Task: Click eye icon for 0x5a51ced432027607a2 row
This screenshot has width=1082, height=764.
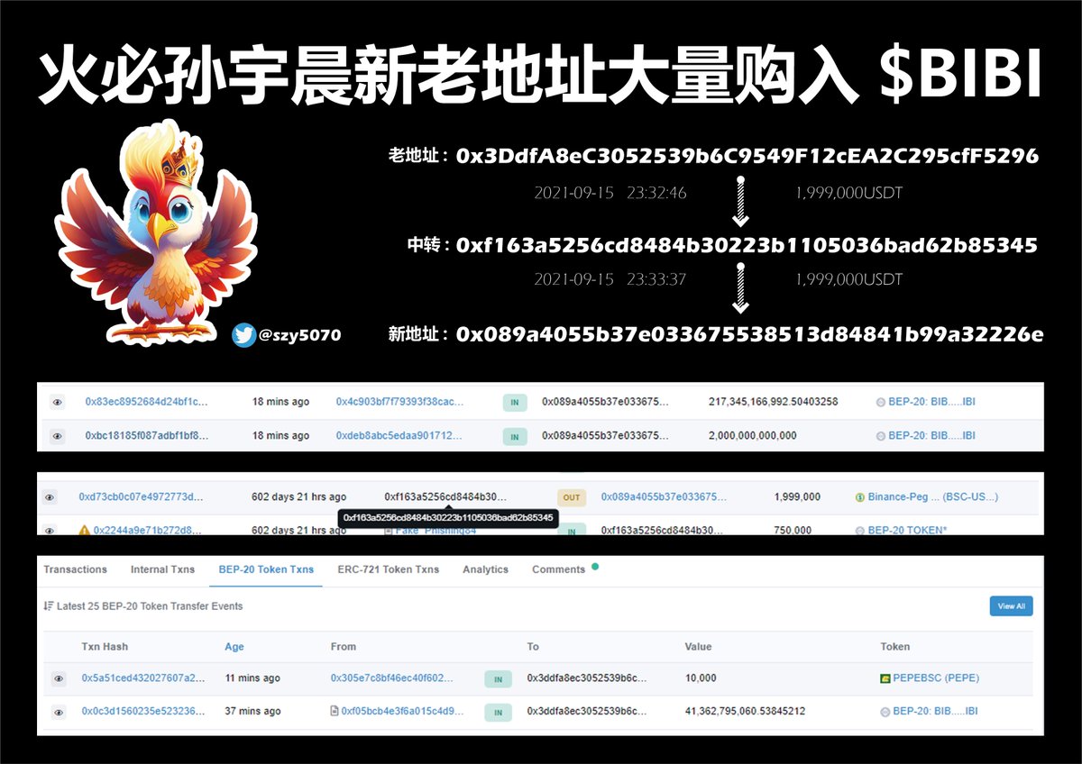Action: [x=59, y=678]
